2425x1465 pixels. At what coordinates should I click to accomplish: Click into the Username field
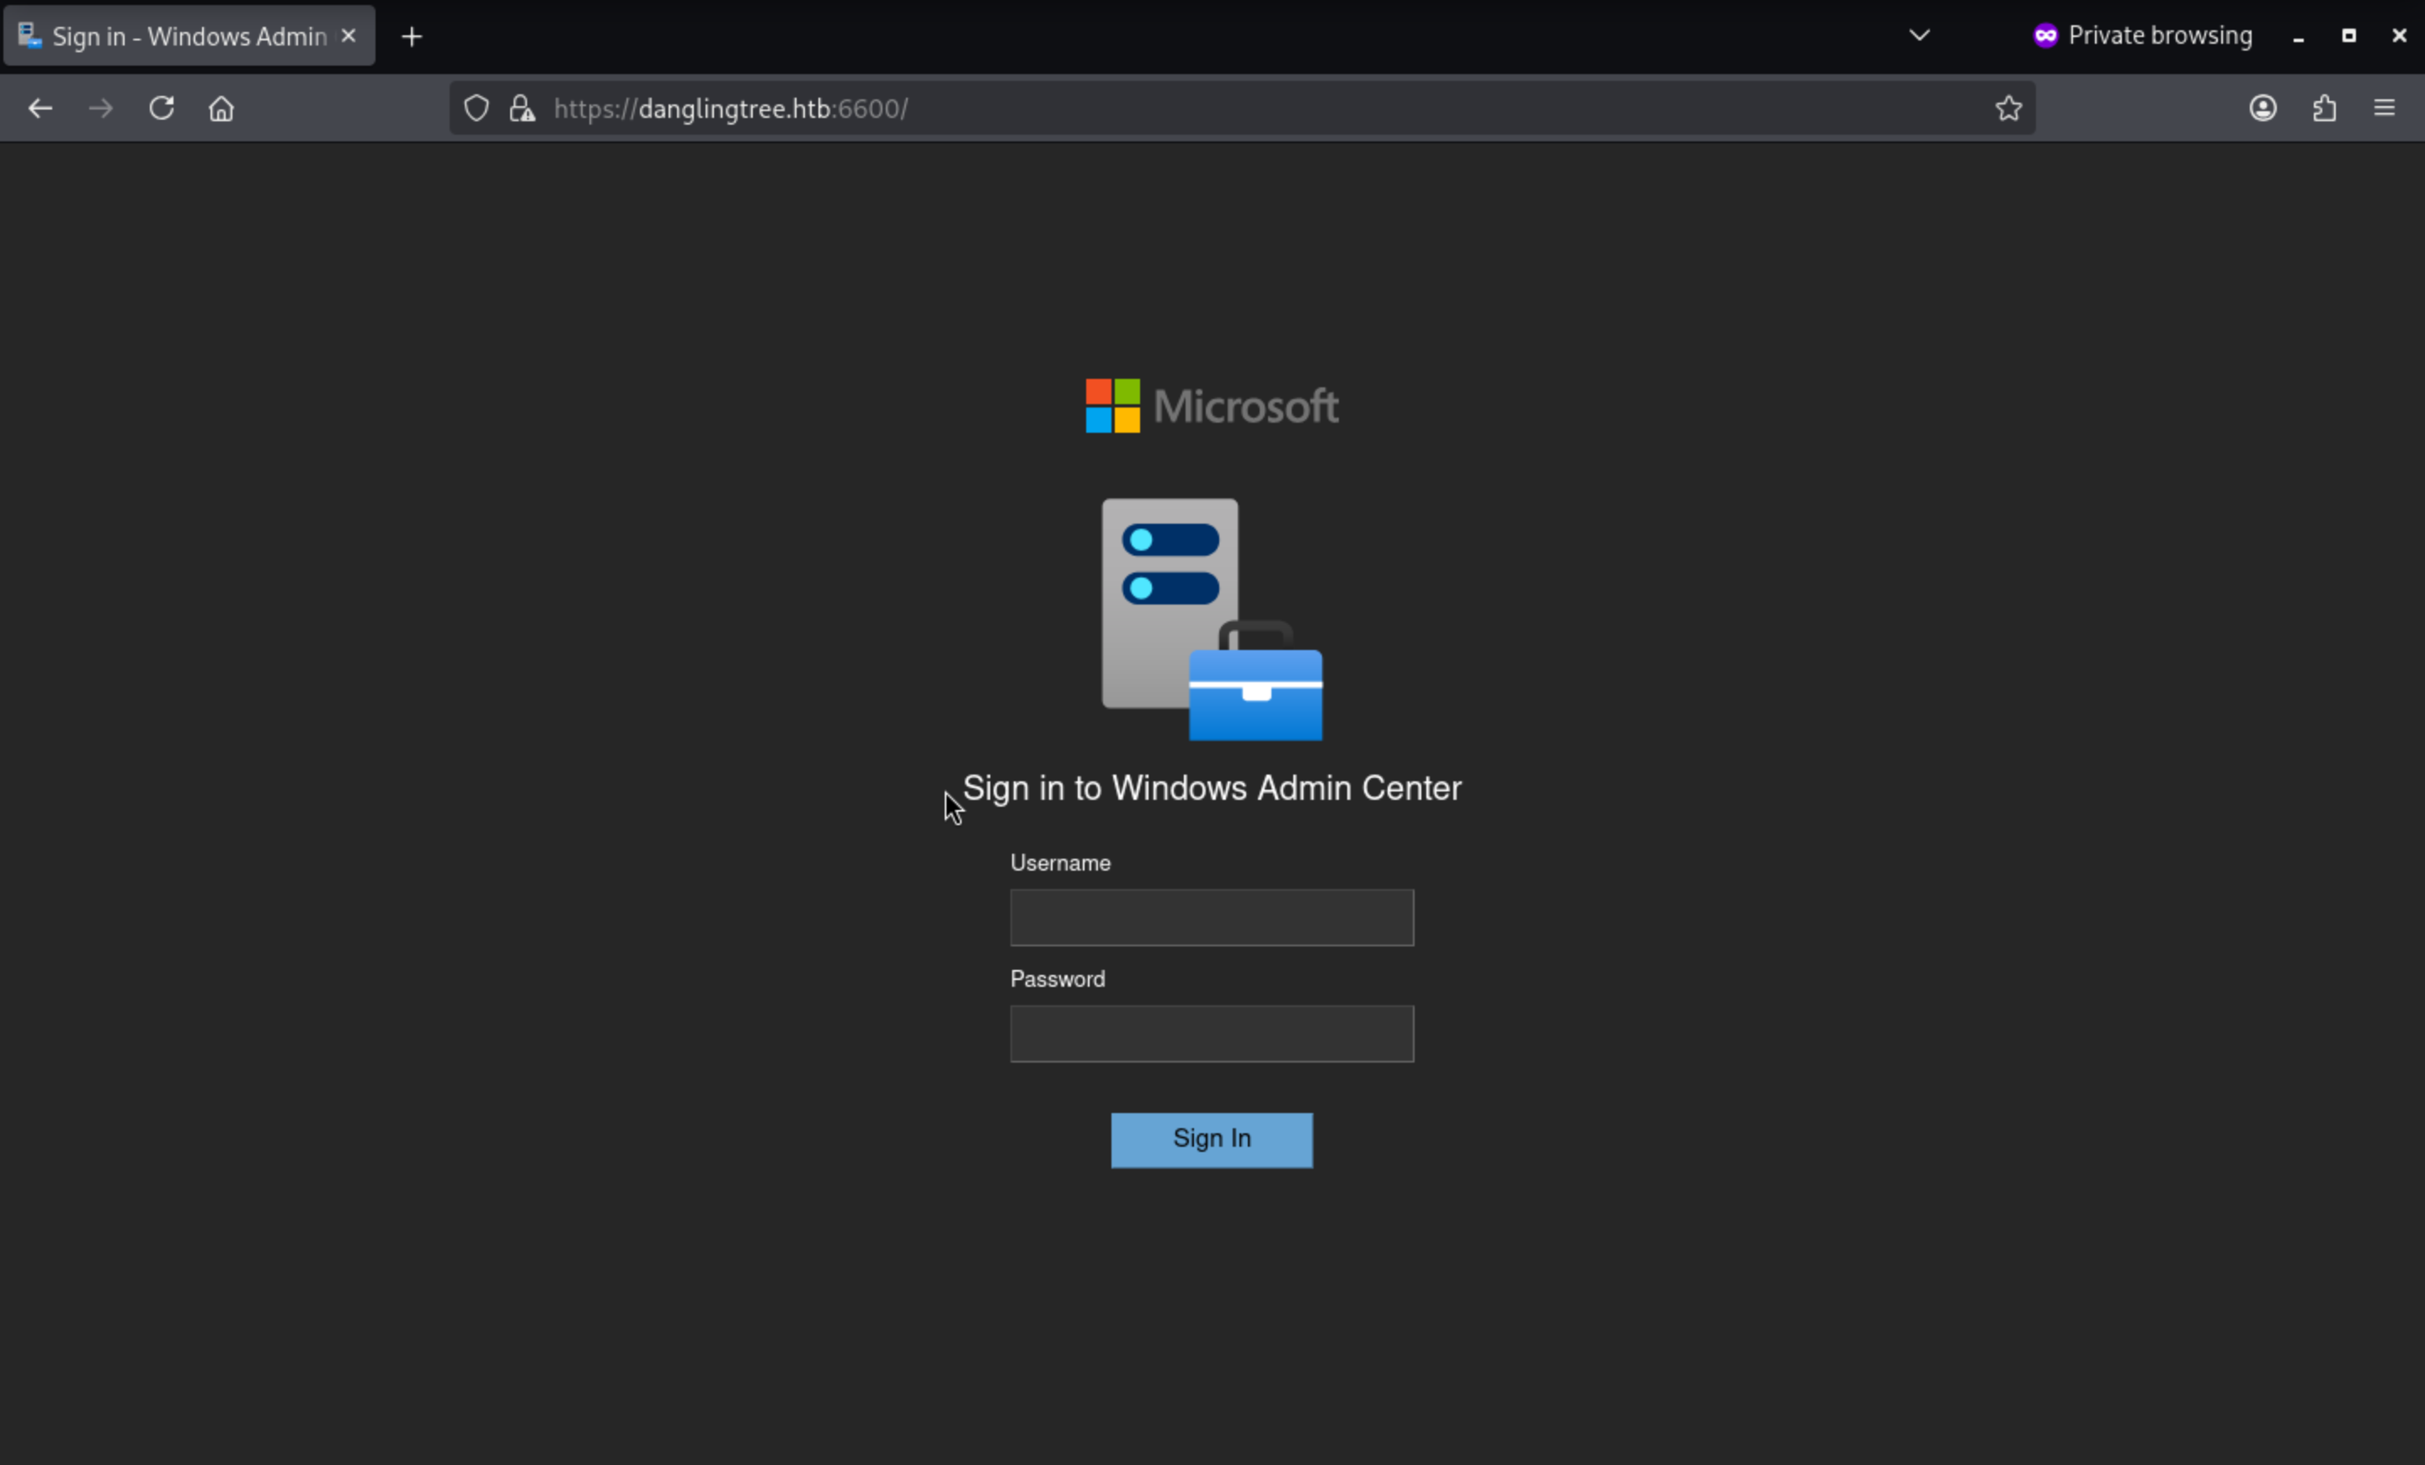coord(1212,918)
